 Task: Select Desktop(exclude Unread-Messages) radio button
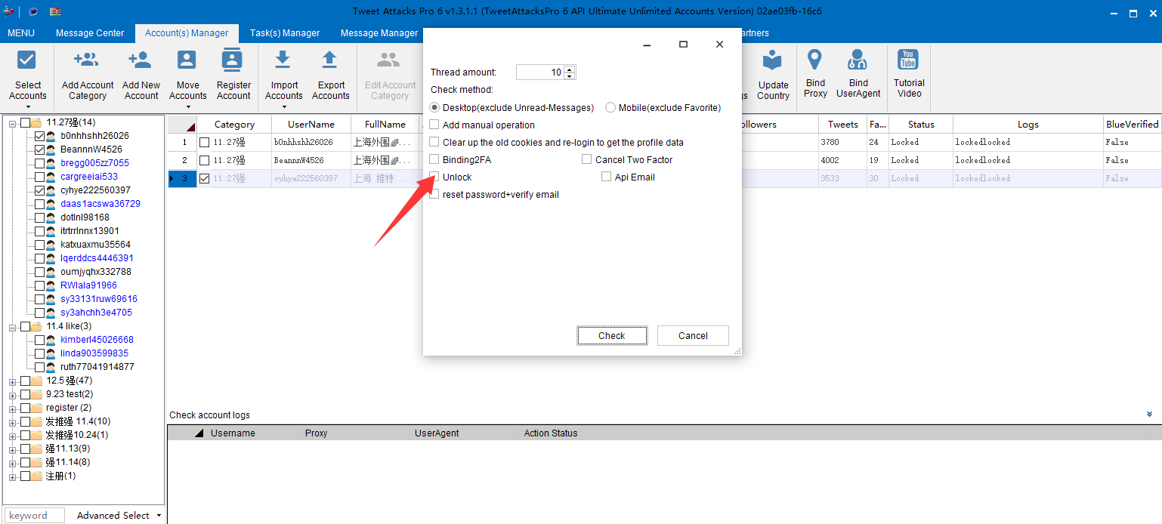[434, 107]
